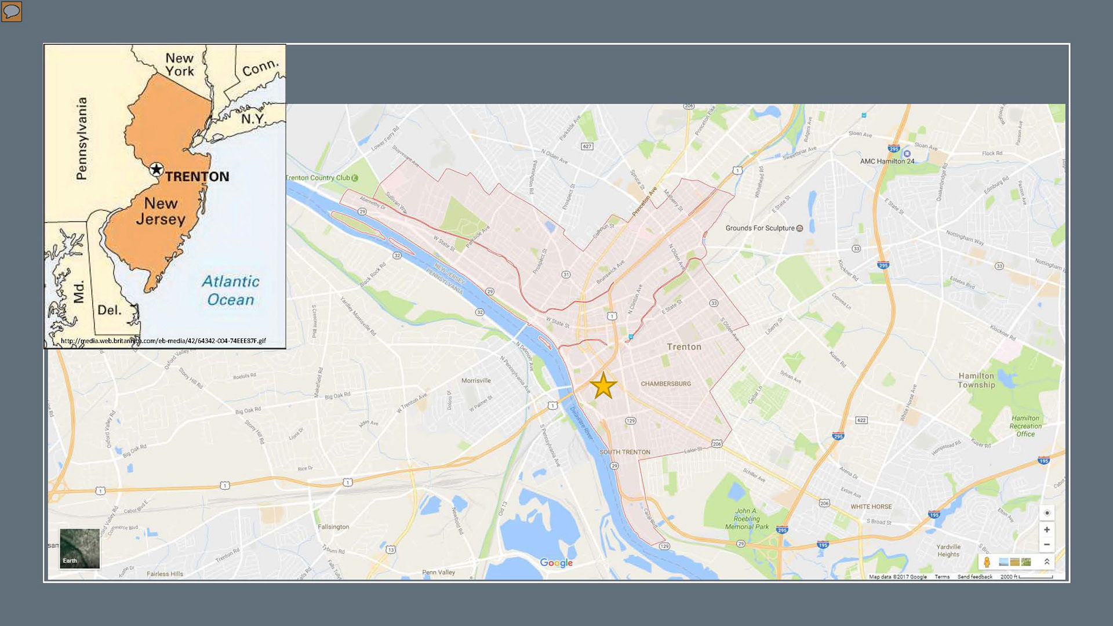Click TRENTON star on inset map

[156, 169]
